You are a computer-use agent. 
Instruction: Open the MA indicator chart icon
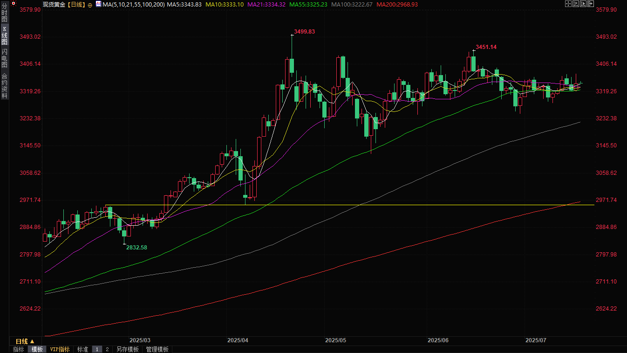(x=98, y=4)
